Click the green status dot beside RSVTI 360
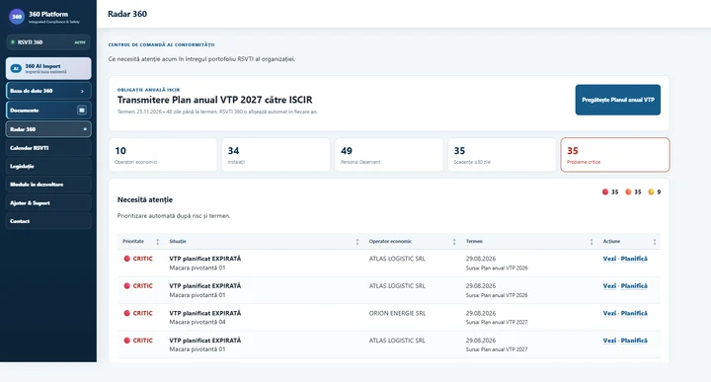 pos(13,42)
